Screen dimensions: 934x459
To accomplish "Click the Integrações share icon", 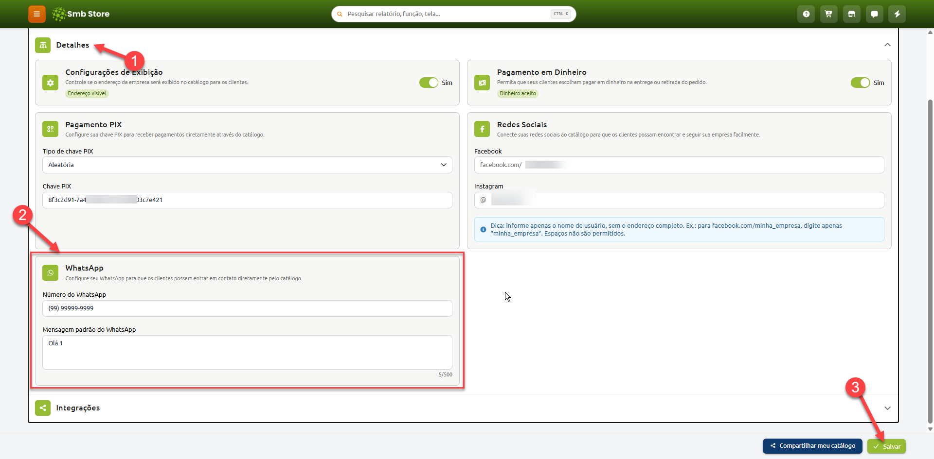I will [43, 408].
